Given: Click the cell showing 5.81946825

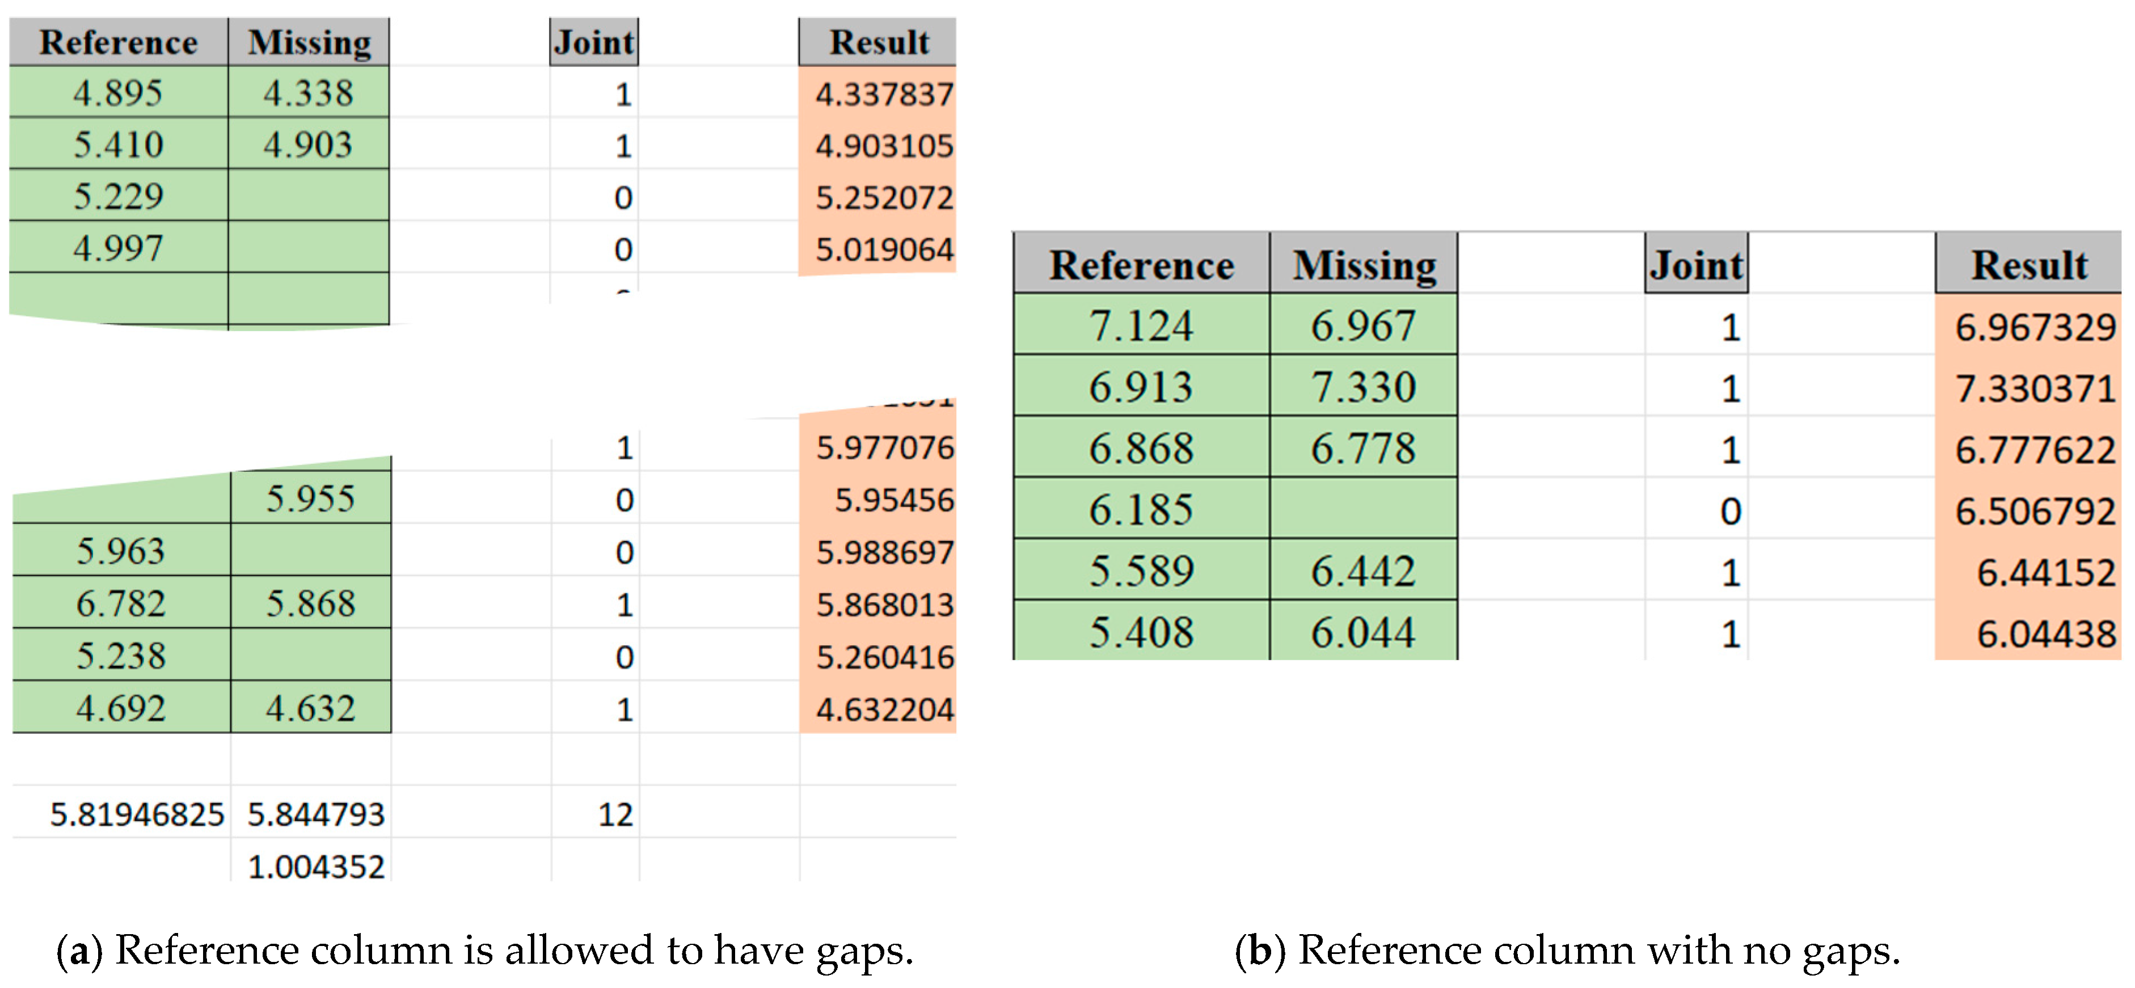Looking at the screenshot, I should pos(137,814).
